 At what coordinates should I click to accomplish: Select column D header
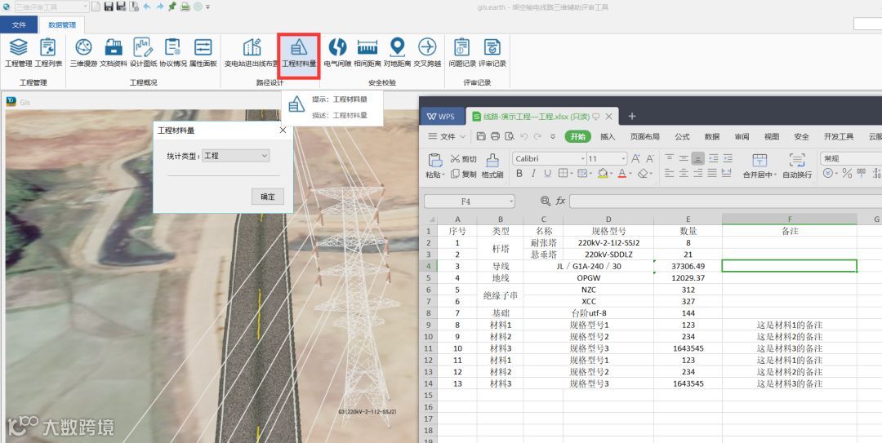[x=608, y=219]
